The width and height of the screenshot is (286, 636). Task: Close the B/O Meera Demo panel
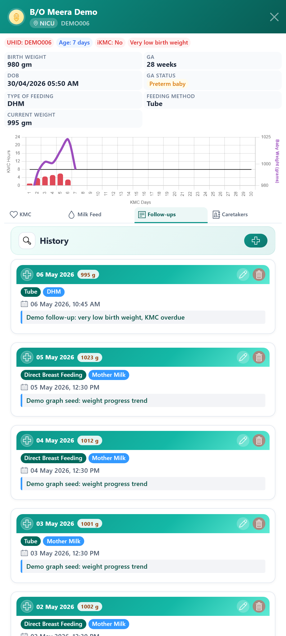274,17
